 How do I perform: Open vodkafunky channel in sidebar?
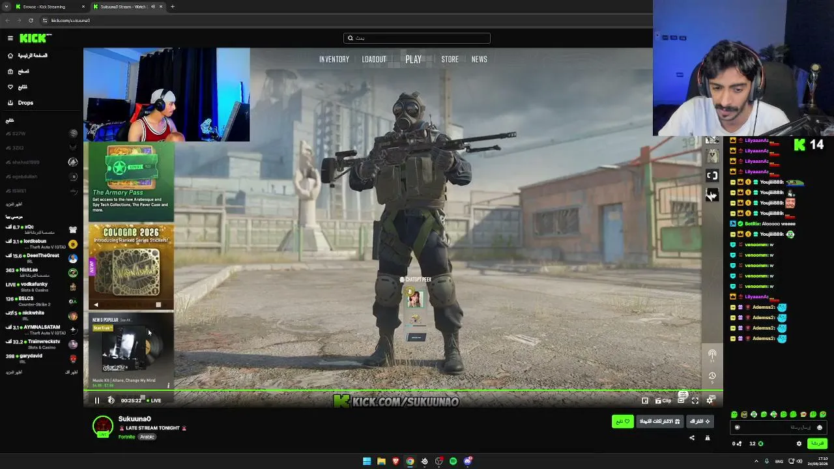(x=40, y=287)
